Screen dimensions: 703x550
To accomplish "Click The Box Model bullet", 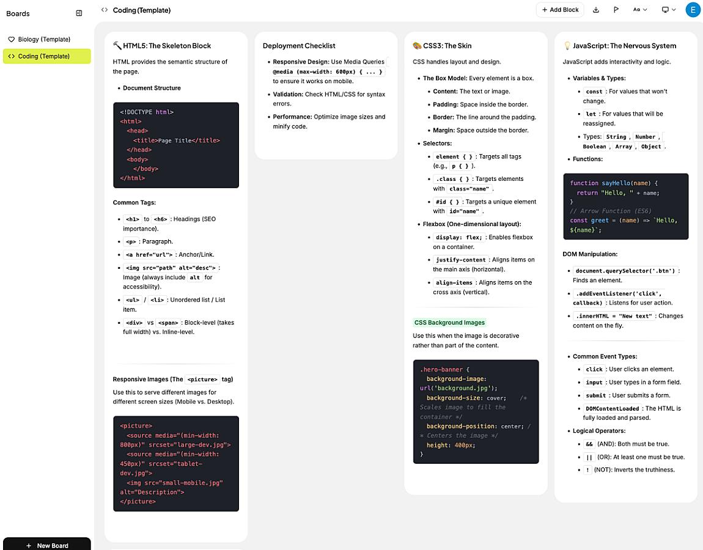I will [x=479, y=78].
